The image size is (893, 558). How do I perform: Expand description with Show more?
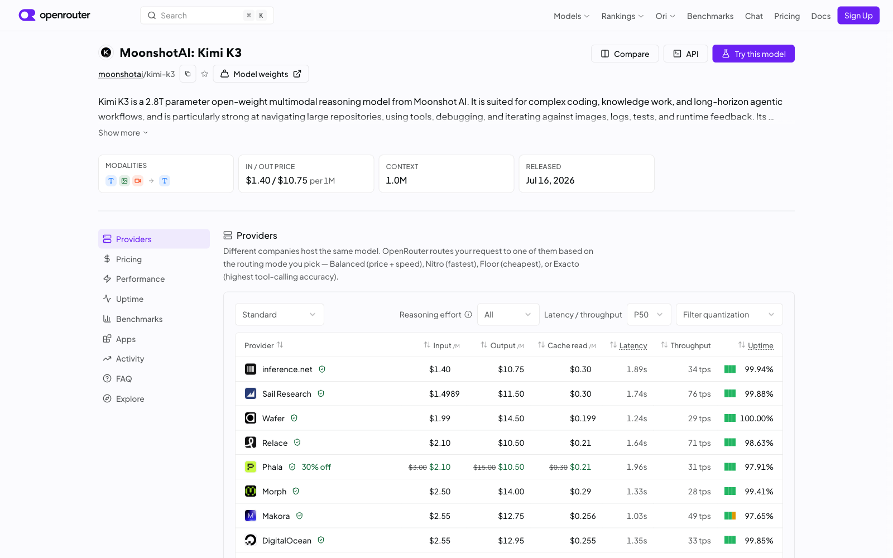point(123,133)
